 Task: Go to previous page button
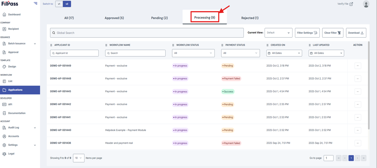tap(345, 158)
